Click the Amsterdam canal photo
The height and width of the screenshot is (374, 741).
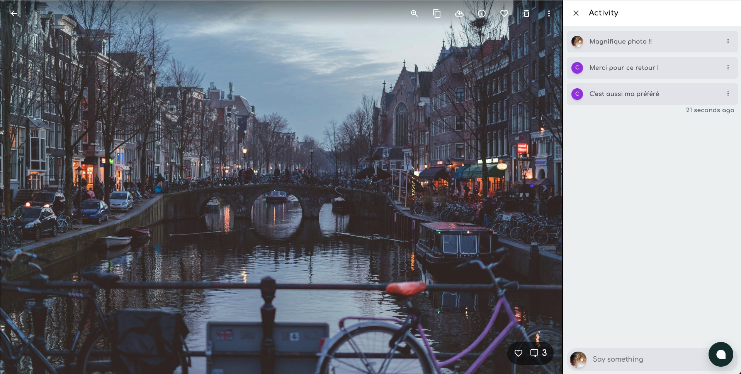pyautogui.click(x=281, y=187)
